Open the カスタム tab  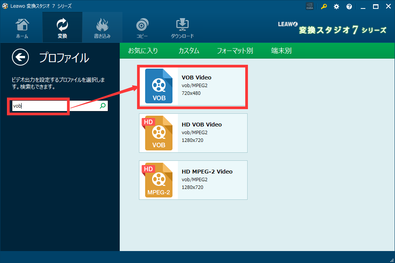[189, 51]
